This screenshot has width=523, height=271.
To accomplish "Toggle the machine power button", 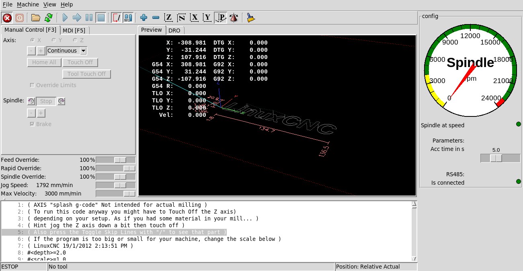I will (19, 18).
